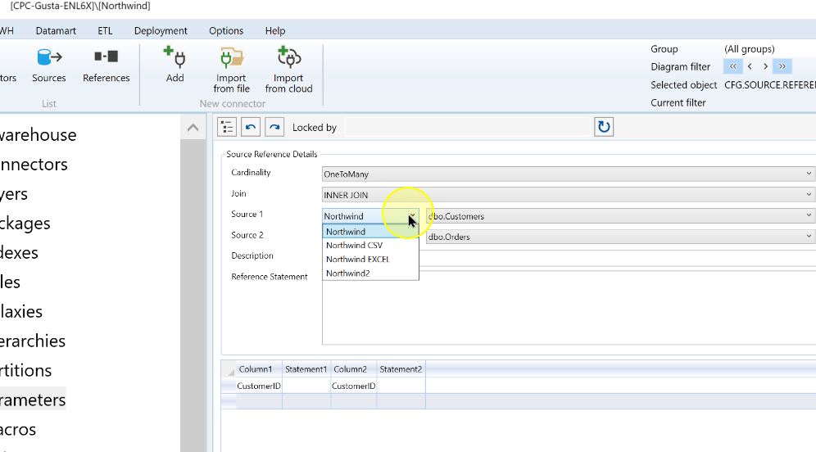Close the Source 1 connector dropdown arrow
This screenshot has height=452, width=816.
pyautogui.click(x=412, y=216)
